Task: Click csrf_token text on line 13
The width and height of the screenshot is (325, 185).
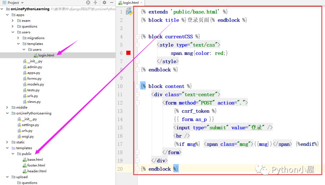Action: 196,111
